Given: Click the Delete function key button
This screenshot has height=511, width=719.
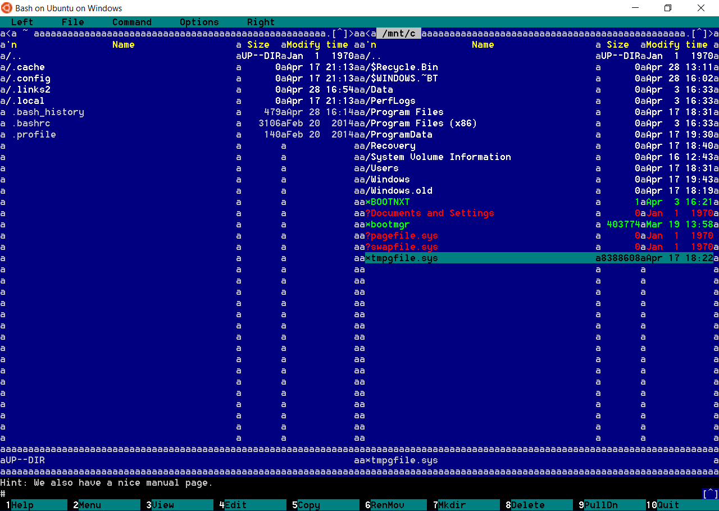Looking at the screenshot, I should 527,505.
